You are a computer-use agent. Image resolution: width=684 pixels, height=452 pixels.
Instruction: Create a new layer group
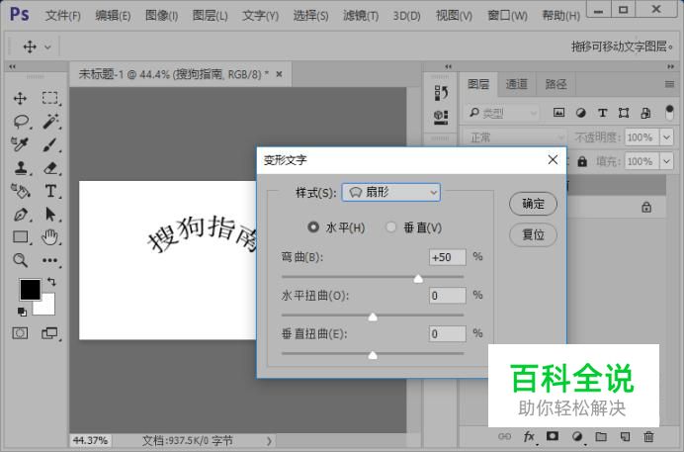click(601, 436)
